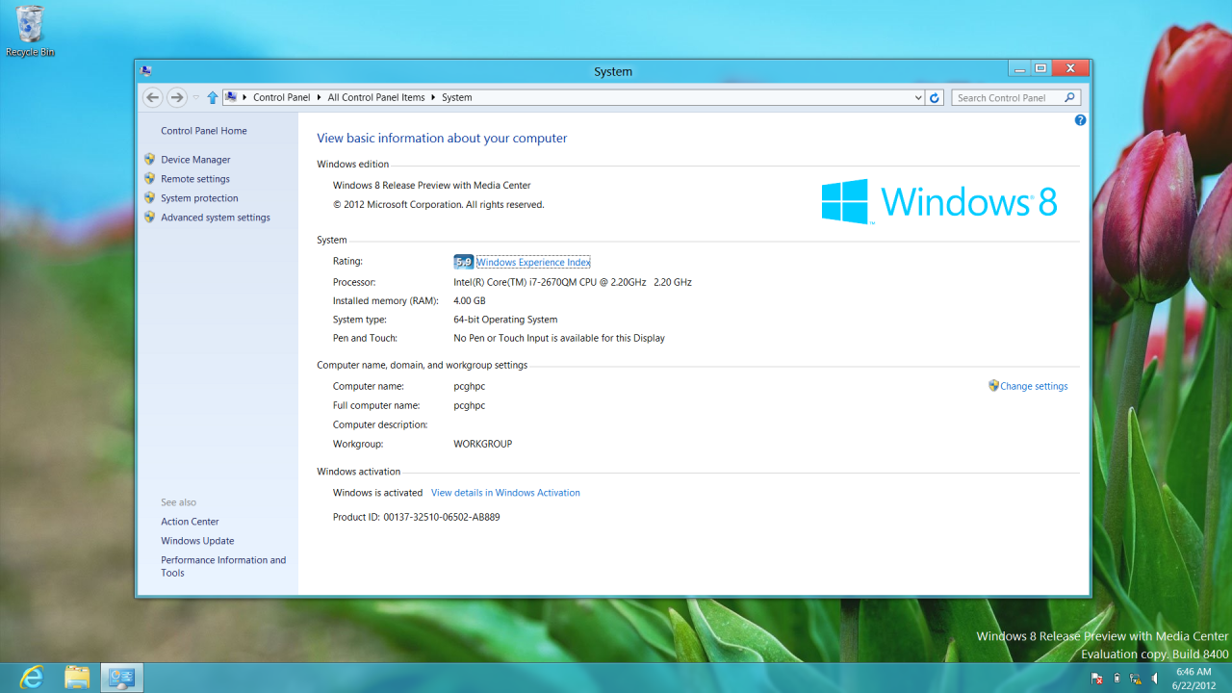Go up one level with Up arrow
1232x693 pixels.
(x=213, y=97)
